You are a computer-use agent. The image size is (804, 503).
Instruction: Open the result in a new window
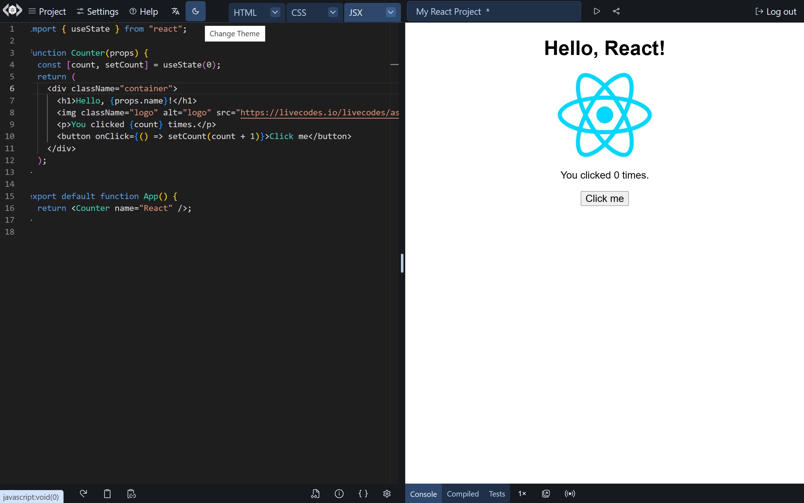pos(546,494)
